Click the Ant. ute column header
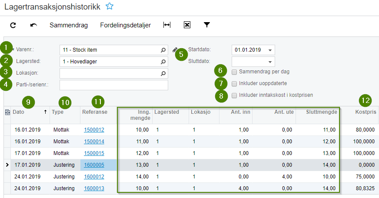379x198 pixels. (274, 115)
